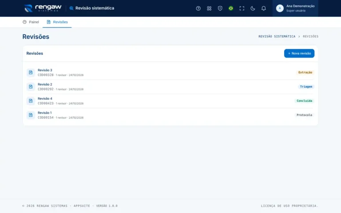Open notifications bell icon

(263, 8)
